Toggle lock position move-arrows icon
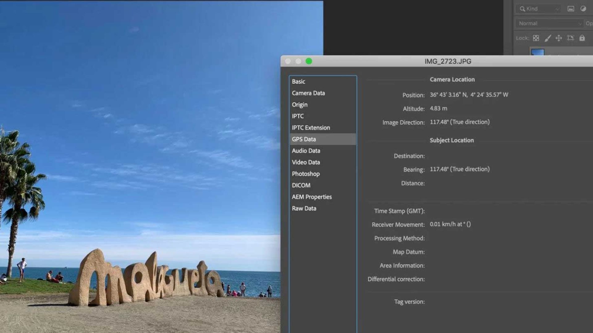This screenshot has height=333, width=593. [x=559, y=38]
